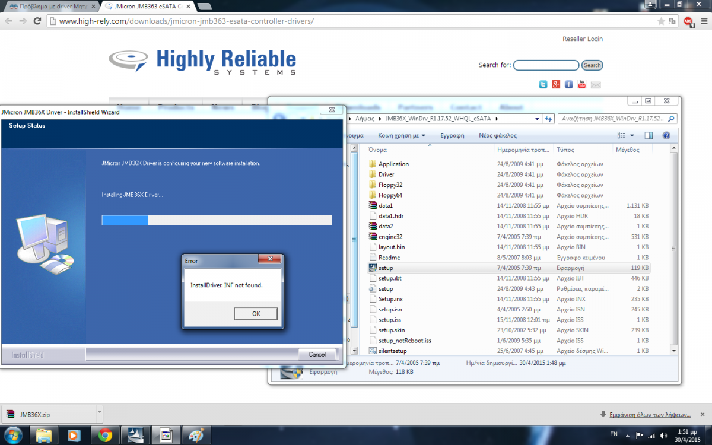Viewport: 712px width, 445px height.
Task: Sort by the 'Τύπος' column header
Action: [x=584, y=150]
